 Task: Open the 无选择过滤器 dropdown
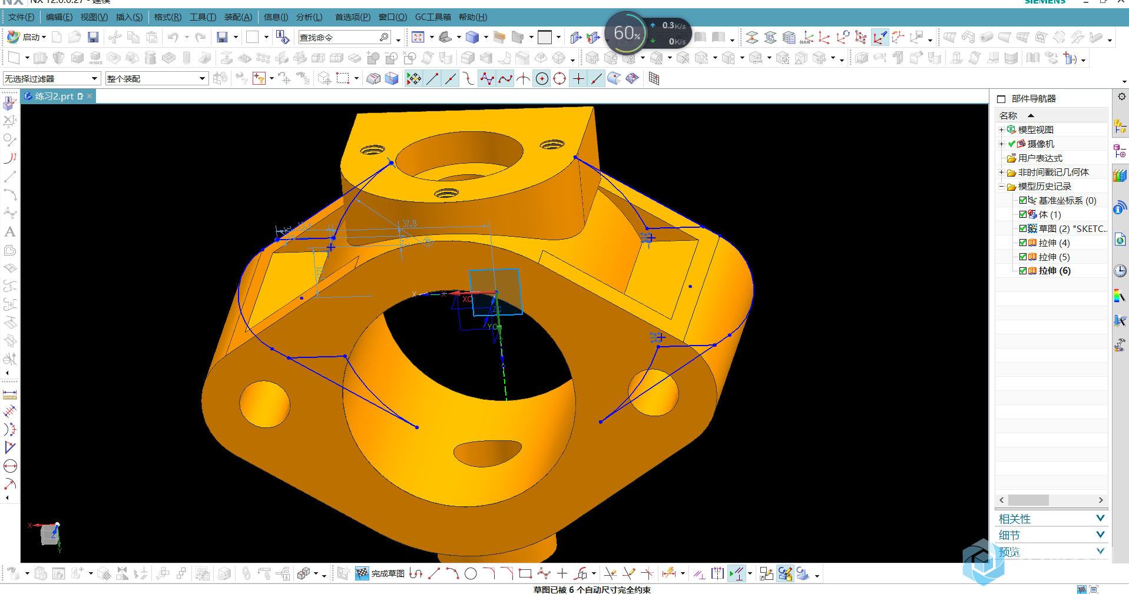pos(51,78)
